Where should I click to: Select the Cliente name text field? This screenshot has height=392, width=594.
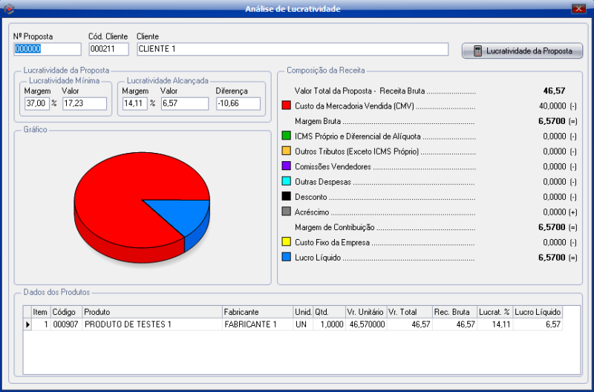(x=293, y=49)
